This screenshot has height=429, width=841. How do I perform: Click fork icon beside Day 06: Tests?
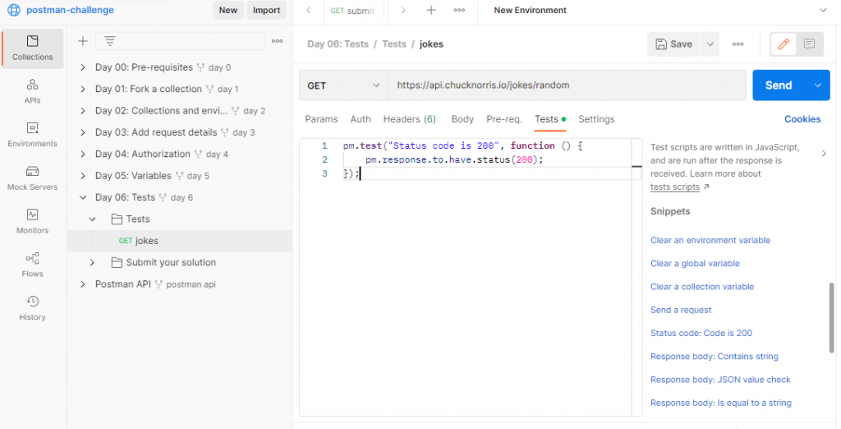click(163, 197)
